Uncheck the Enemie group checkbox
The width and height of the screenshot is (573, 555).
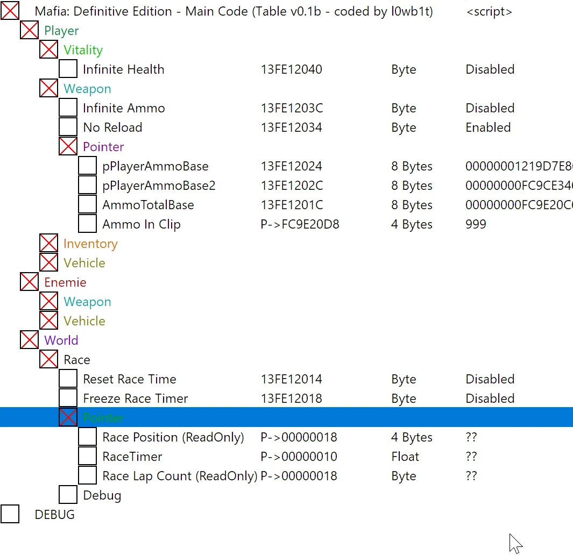tap(29, 282)
